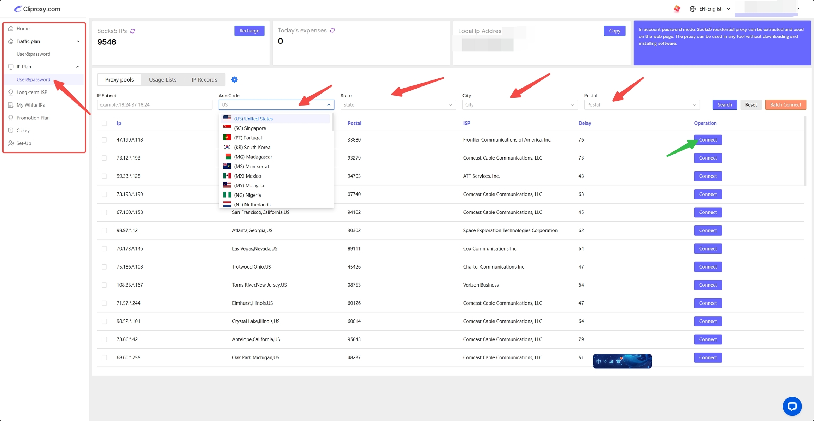This screenshot has width=814, height=421.
Task: Collapse the Traffic plan menu
Action: coord(78,41)
